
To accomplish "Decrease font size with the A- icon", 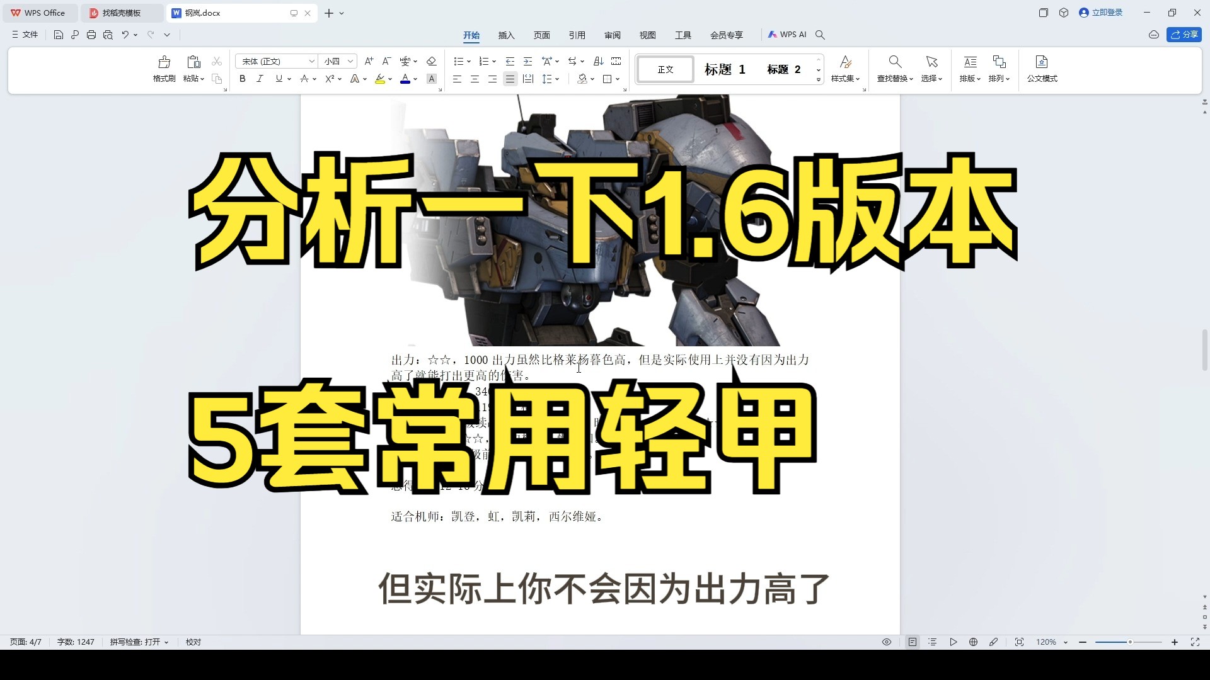I will (387, 61).
